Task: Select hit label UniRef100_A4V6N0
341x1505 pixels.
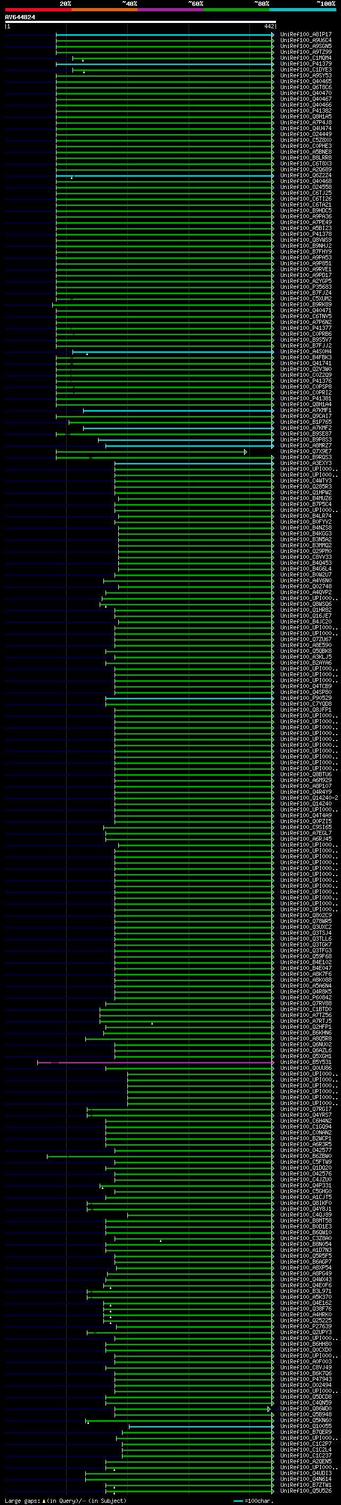Action: pos(305,581)
